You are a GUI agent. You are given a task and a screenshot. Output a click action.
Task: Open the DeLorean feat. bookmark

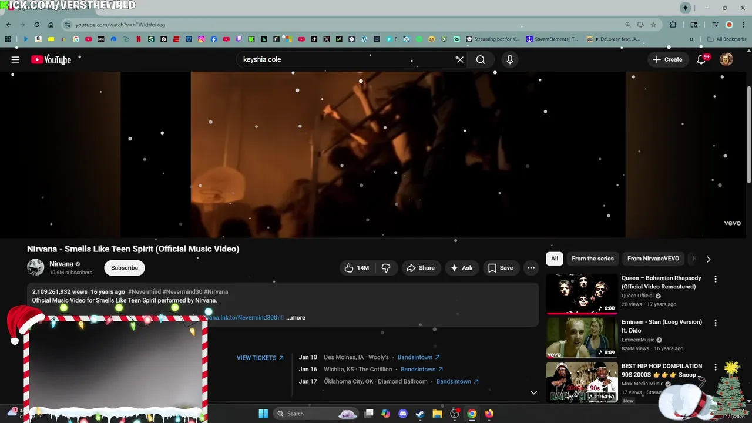[614, 39]
